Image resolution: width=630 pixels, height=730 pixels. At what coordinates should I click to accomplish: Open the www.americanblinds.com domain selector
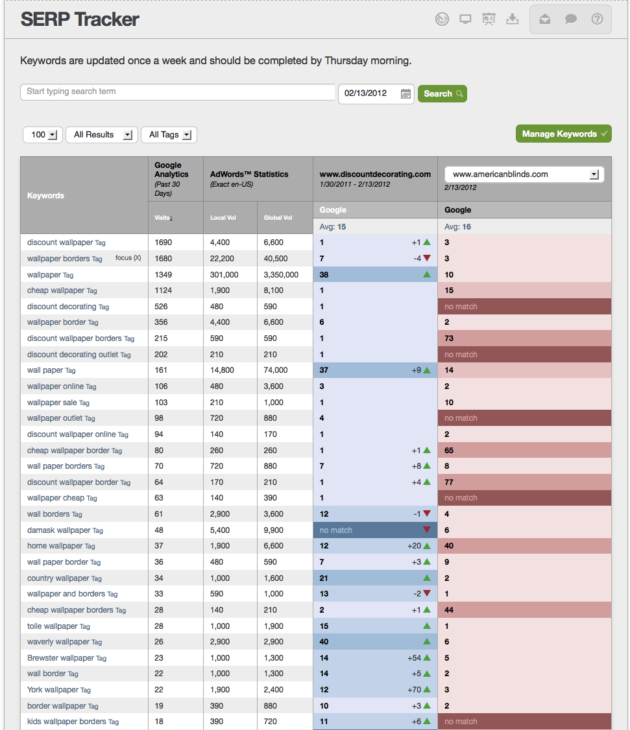coord(593,174)
